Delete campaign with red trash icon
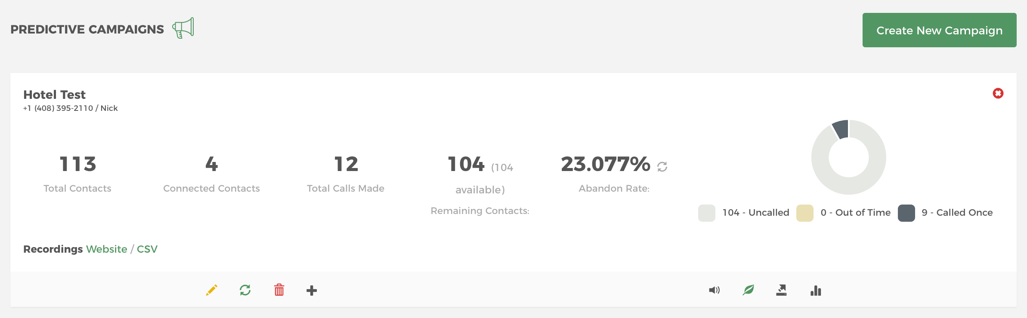This screenshot has height=318, width=1027. pos(279,290)
